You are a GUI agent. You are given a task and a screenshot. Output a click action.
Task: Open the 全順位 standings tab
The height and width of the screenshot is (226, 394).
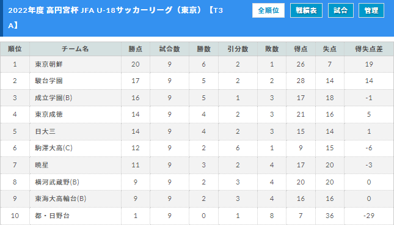[x=268, y=10]
